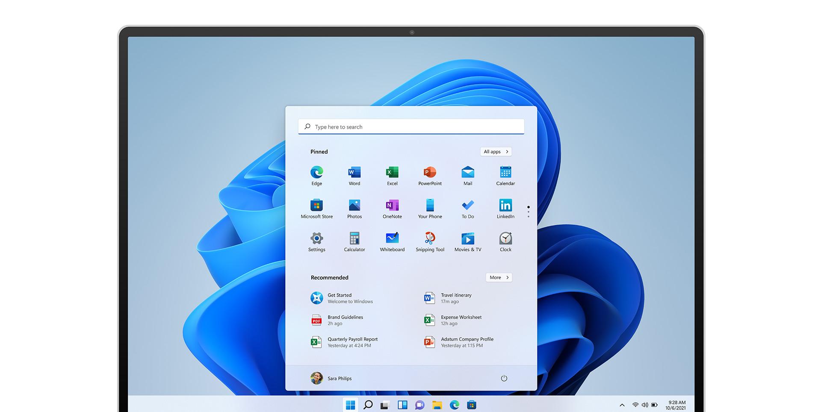Open Sara Philips user account menu
This screenshot has height=412, width=821.
331,378
